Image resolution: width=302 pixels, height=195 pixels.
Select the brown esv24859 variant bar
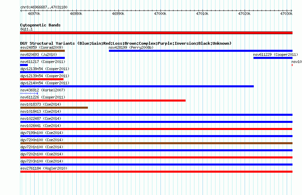point(42,51)
